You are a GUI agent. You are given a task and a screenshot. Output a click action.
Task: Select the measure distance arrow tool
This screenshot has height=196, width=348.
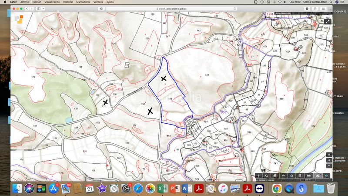tap(283, 176)
